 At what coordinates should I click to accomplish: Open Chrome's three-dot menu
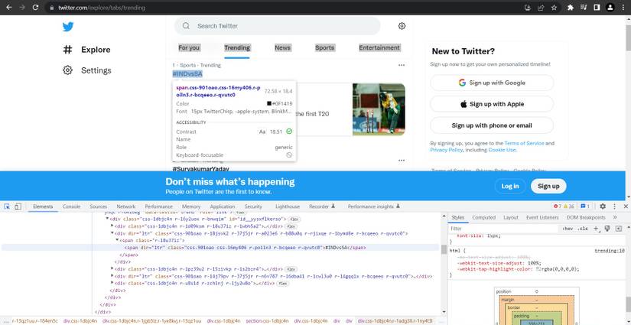coord(623,7)
